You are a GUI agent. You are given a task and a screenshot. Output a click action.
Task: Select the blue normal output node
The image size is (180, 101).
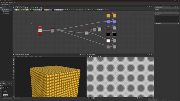[114, 22]
